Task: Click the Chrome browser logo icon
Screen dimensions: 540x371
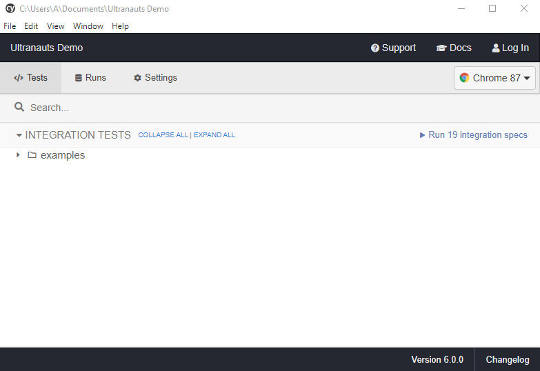Action: pos(465,78)
